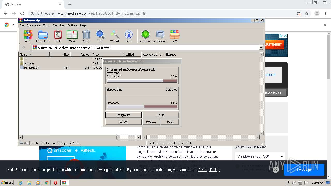This screenshot has width=331, height=186.
Task: Click the Processed total progress bar
Action: pyautogui.click(x=142, y=107)
